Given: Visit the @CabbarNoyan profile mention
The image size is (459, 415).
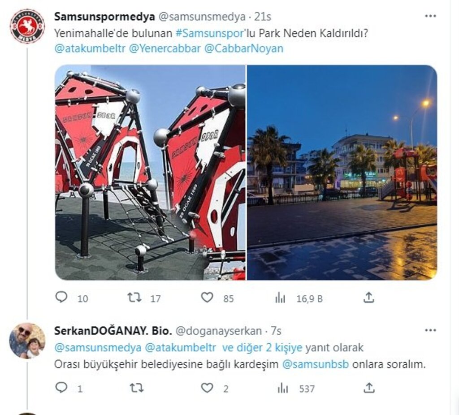Looking at the screenshot, I should [x=244, y=48].
